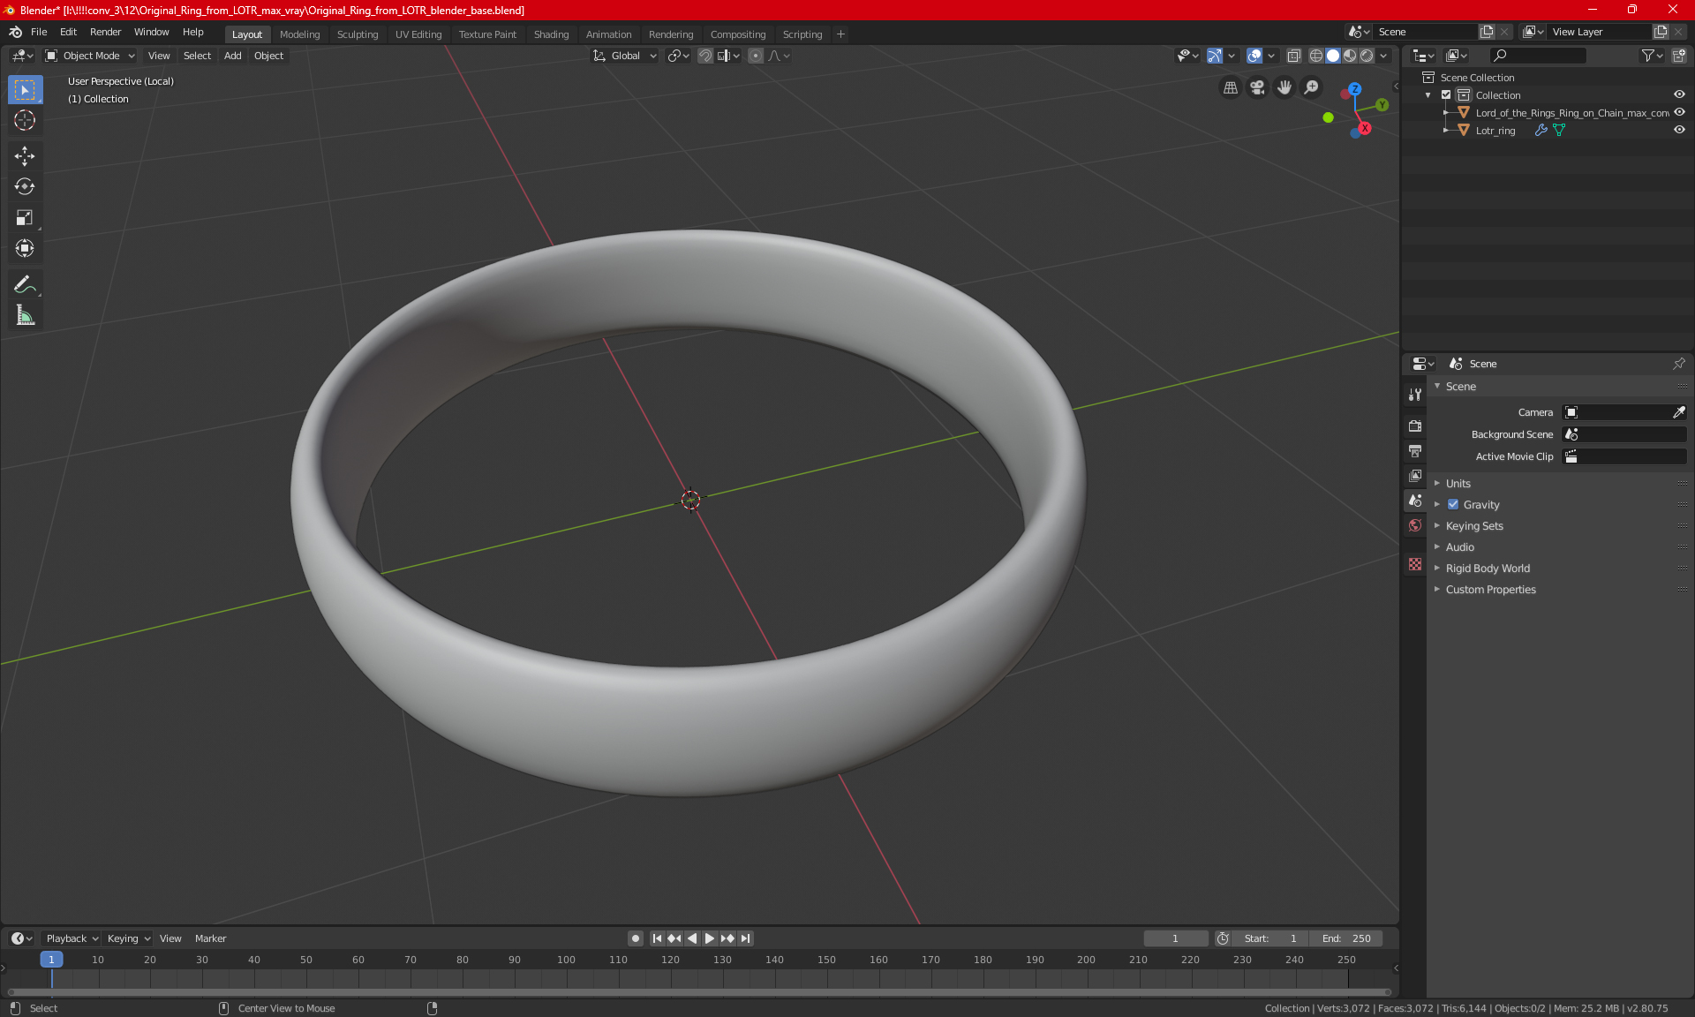
Task: Open the Layout workspace tab
Action: click(245, 33)
